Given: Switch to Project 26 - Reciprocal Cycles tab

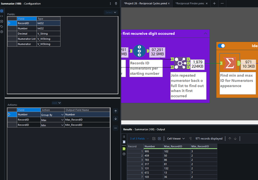Looking at the screenshot, I should [144, 3].
